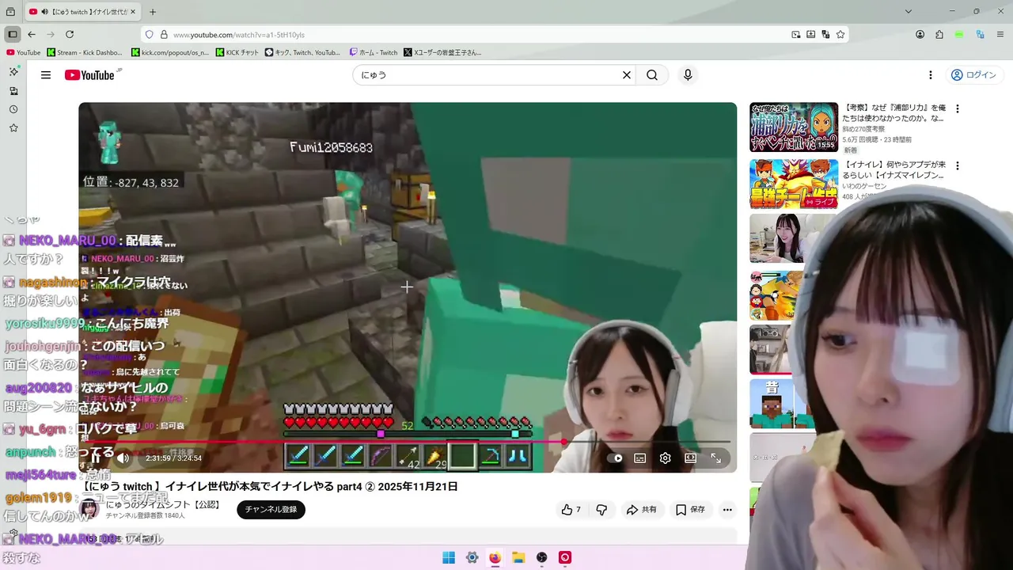Open the Firefox View tab icon
Viewport: 1013px width, 570px height.
pyautogui.click(x=10, y=12)
